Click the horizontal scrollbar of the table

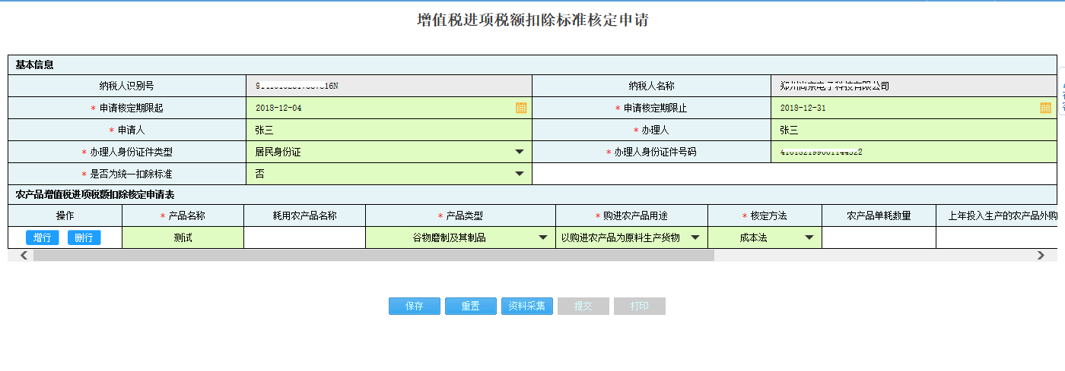click(x=373, y=256)
